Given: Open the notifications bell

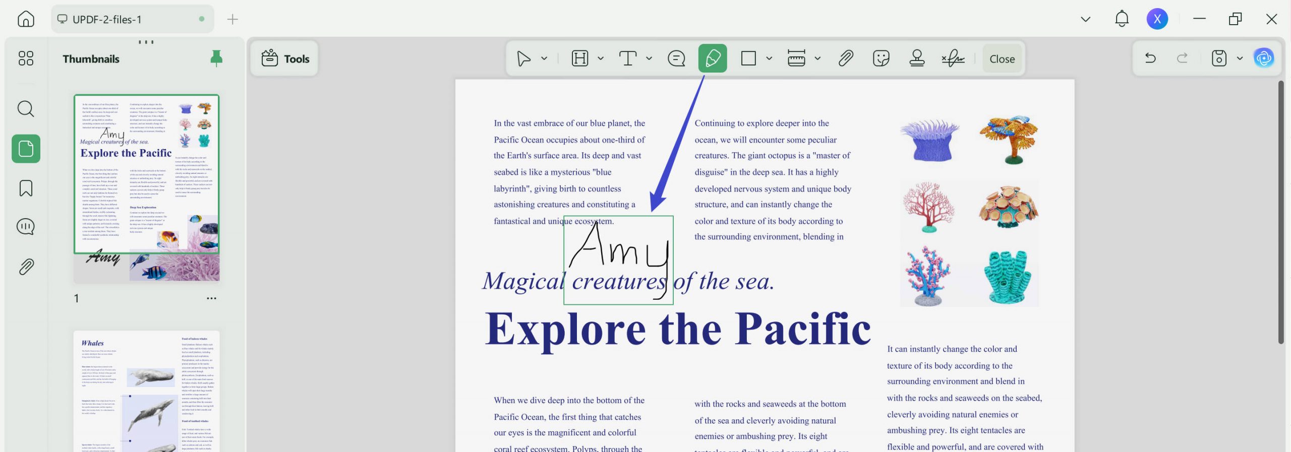Looking at the screenshot, I should 1122,19.
